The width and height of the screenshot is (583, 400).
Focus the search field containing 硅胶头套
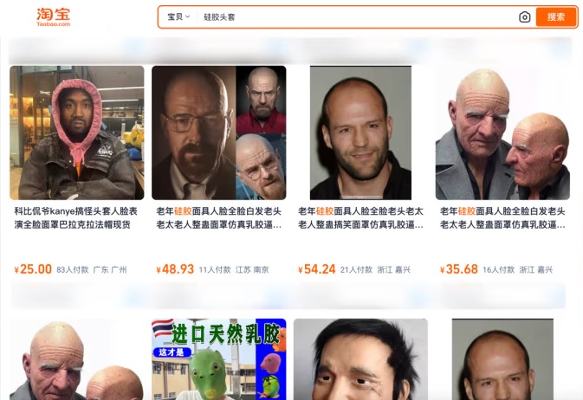click(357, 17)
